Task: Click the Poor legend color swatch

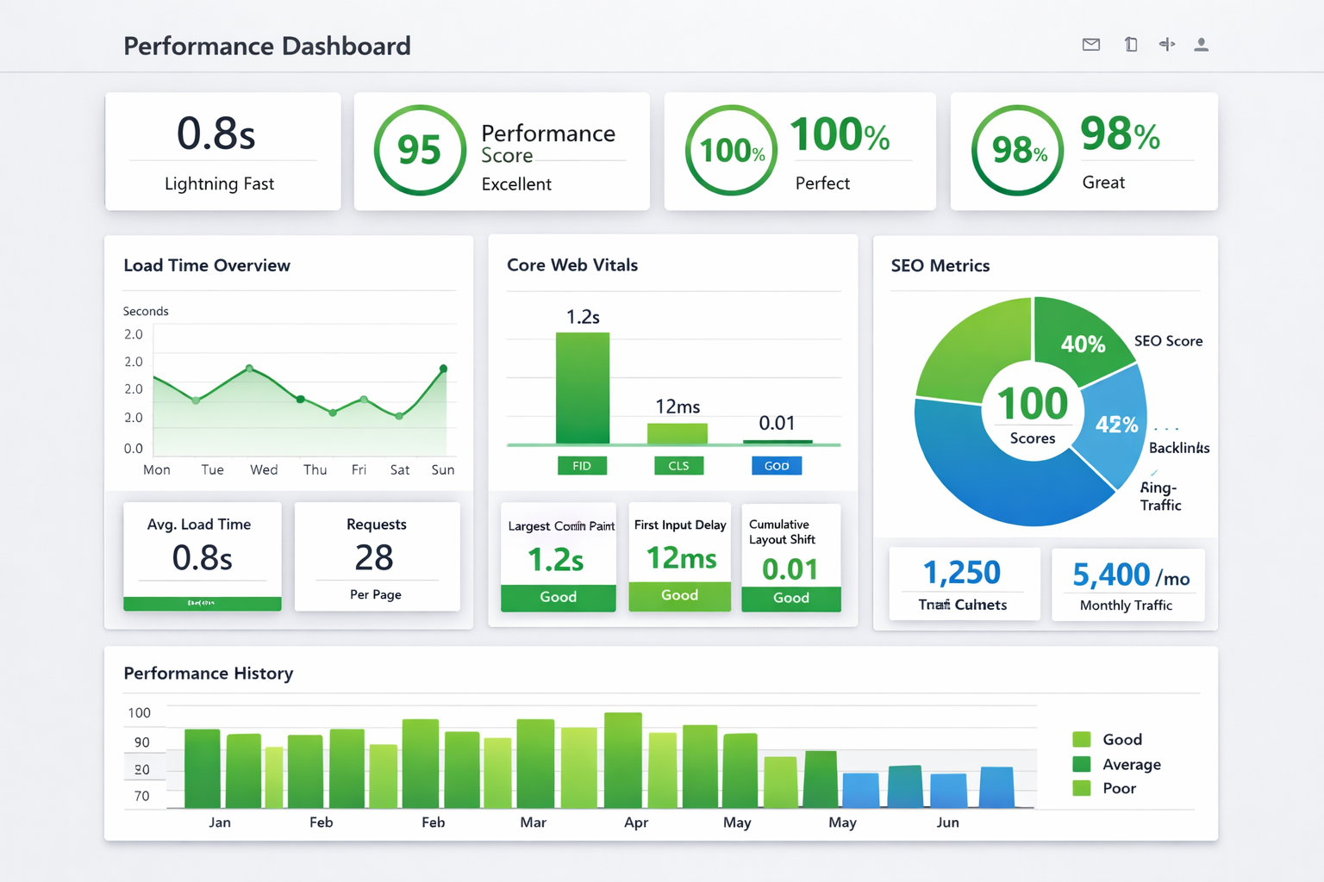Action: [1082, 788]
